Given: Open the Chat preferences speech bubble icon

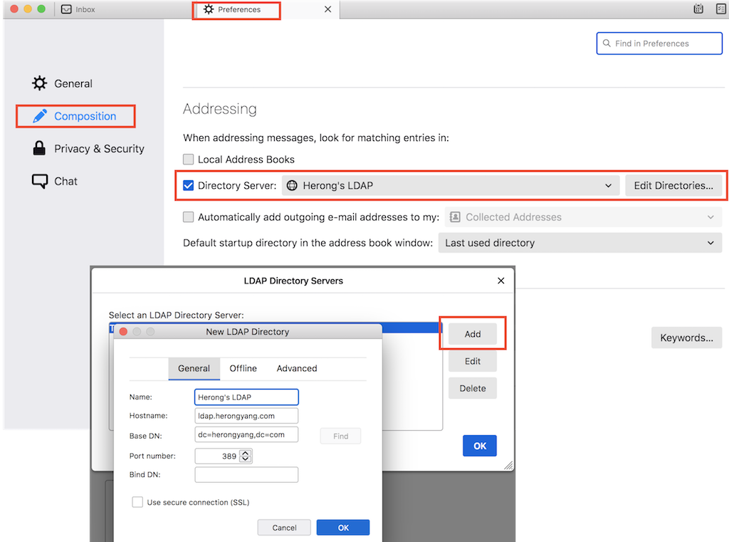Looking at the screenshot, I should [39, 181].
